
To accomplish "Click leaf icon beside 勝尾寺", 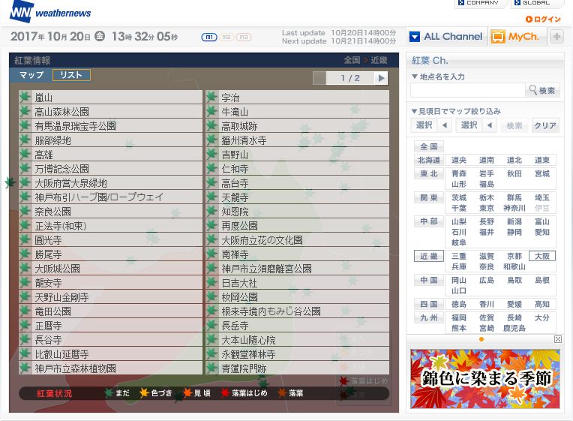I will pos(25,254).
